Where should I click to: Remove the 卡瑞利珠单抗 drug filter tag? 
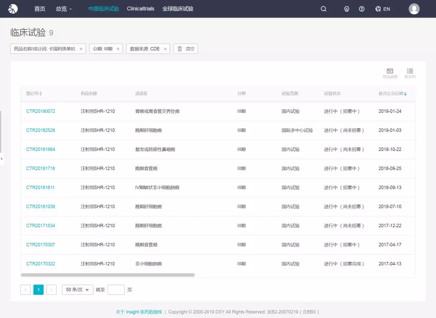click(81, 49)
